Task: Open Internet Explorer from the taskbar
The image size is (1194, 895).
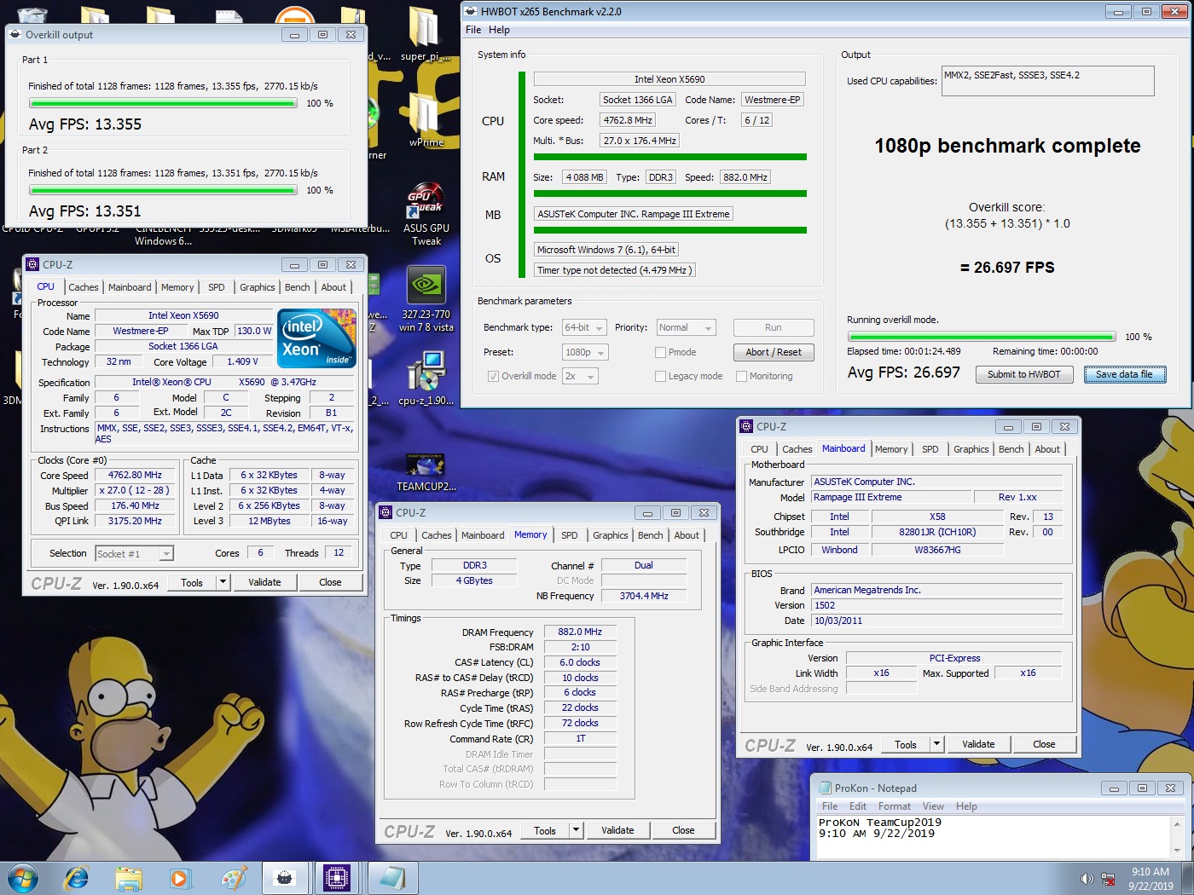Action: pyautogui.click(x=77, y=877)
